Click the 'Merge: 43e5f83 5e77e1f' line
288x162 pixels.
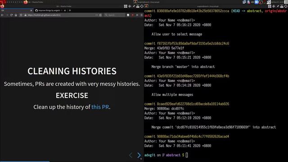coord(164,48)
